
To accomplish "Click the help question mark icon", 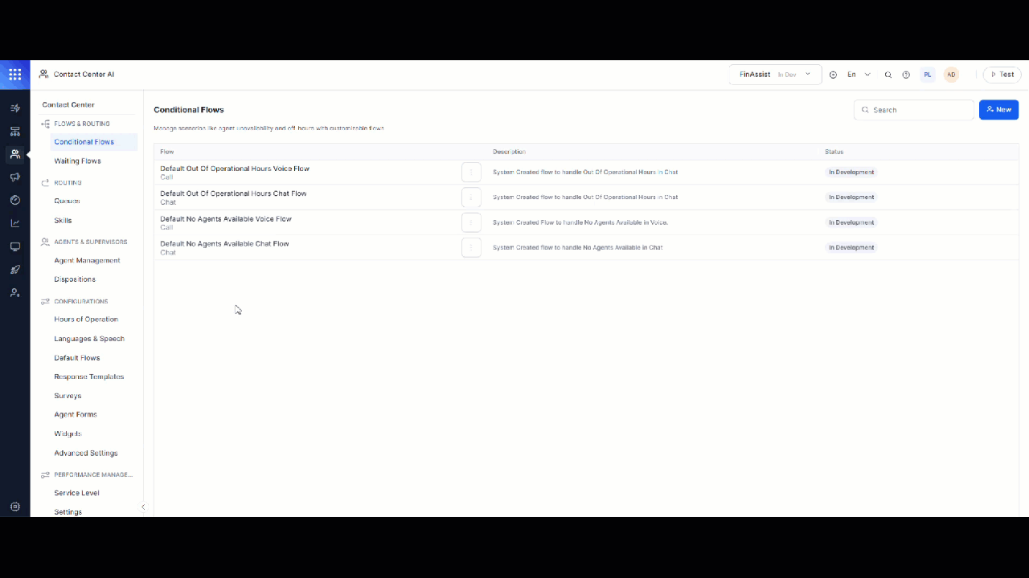I will point(906,75).
